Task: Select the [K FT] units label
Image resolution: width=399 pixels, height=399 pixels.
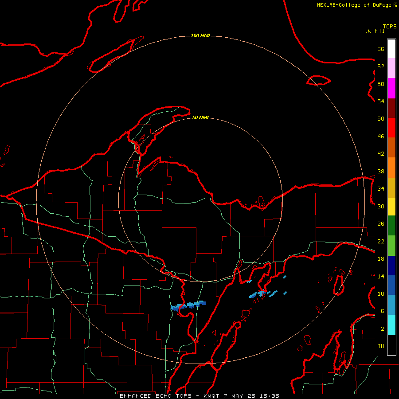Action: point(375,31)
